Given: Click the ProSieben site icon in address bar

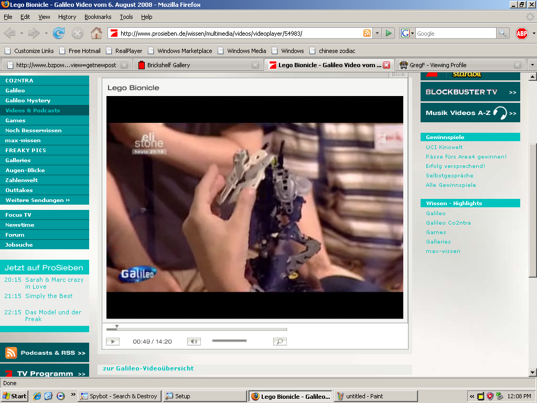Looking at the screenshot, I should 114,33.
